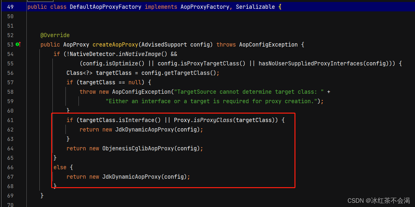The height and width of the screenshot is (207, 415).
Task: Click AopConfigException after new on line 58
Action: 141,92
